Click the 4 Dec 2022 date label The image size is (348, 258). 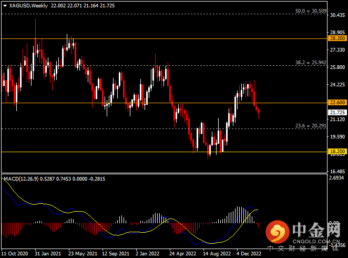tap(249, 253)
